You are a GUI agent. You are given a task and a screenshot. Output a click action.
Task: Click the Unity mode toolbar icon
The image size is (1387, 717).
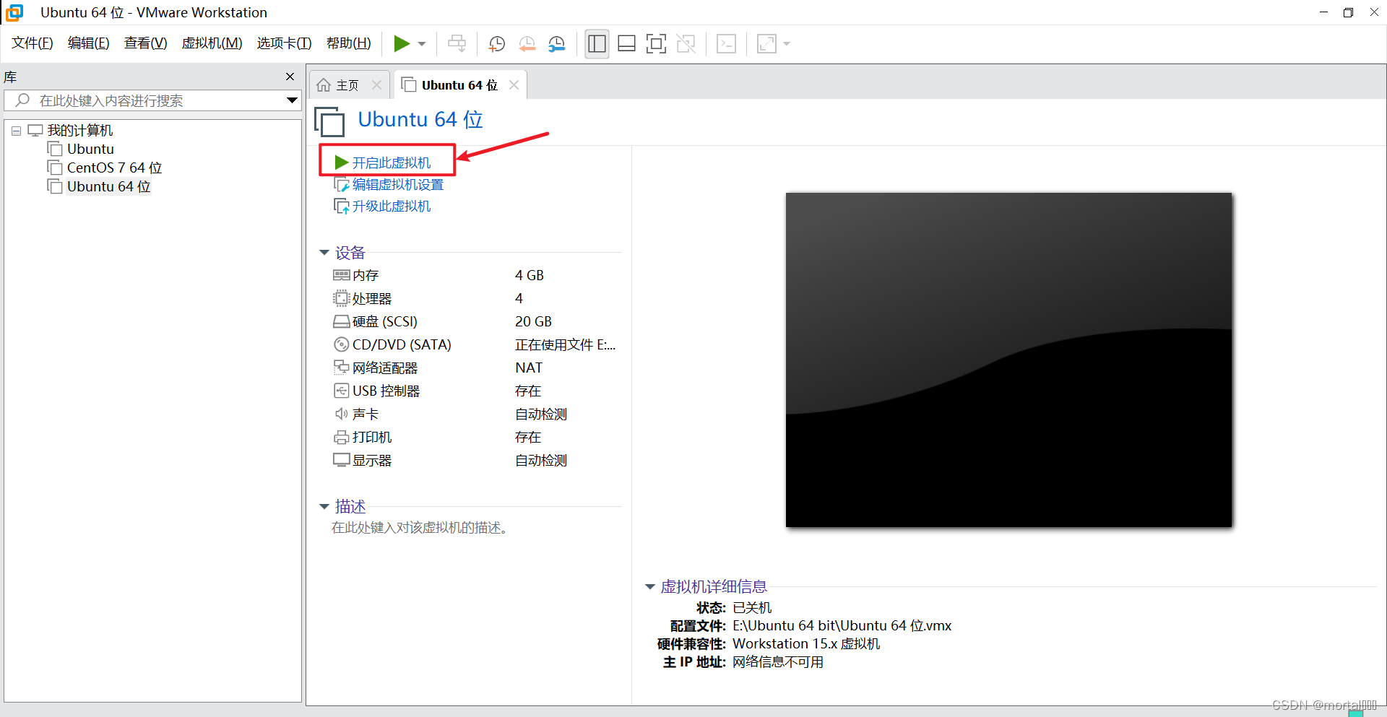tap(686, 44)
